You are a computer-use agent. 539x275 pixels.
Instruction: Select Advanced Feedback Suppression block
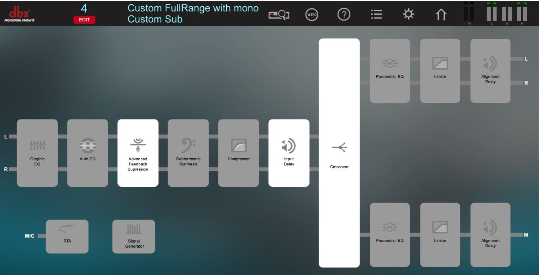138,153
